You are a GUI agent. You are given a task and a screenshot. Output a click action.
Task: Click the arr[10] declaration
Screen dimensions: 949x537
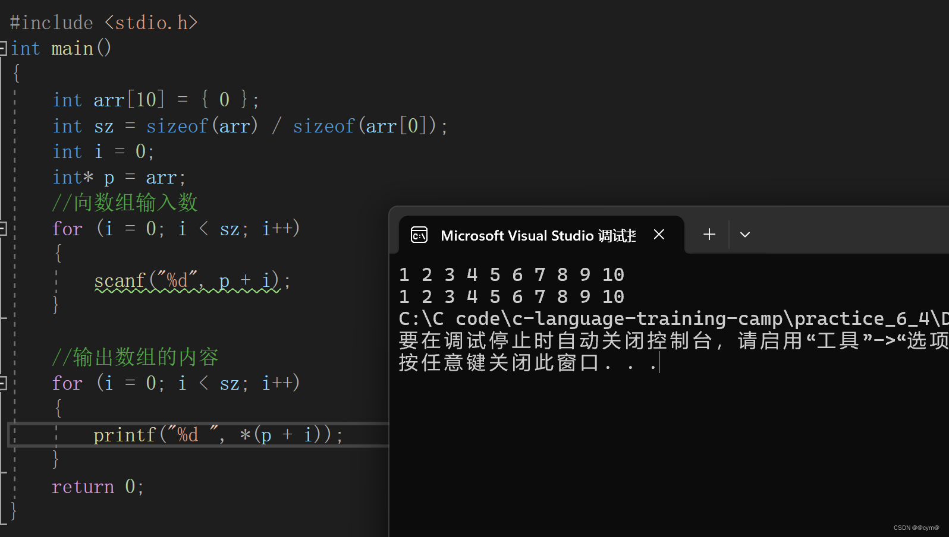tap(129, 100)
